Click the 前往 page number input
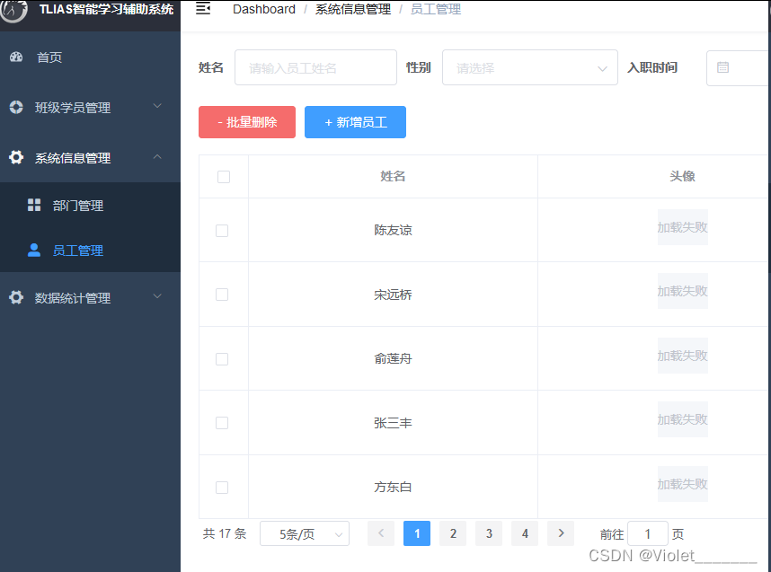Screen dimensions: 771x572 click(x=648, y=533)
